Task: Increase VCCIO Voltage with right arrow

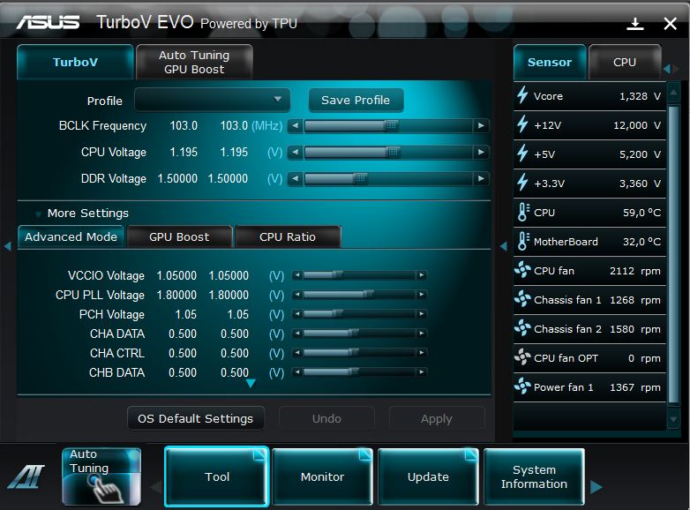Action: click(422, 275)
